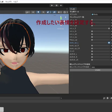The width and height of the screenshot is (112, 112).
Task: Toggle hidden objects visibility (crossed eye icon)
Action: pos(54,12)
